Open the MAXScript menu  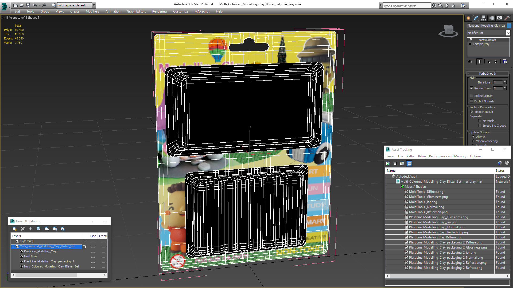tap(202, 11)
